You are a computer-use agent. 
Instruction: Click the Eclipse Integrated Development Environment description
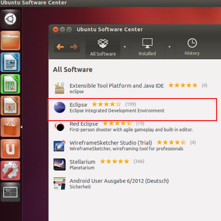(x=117, y=110)
